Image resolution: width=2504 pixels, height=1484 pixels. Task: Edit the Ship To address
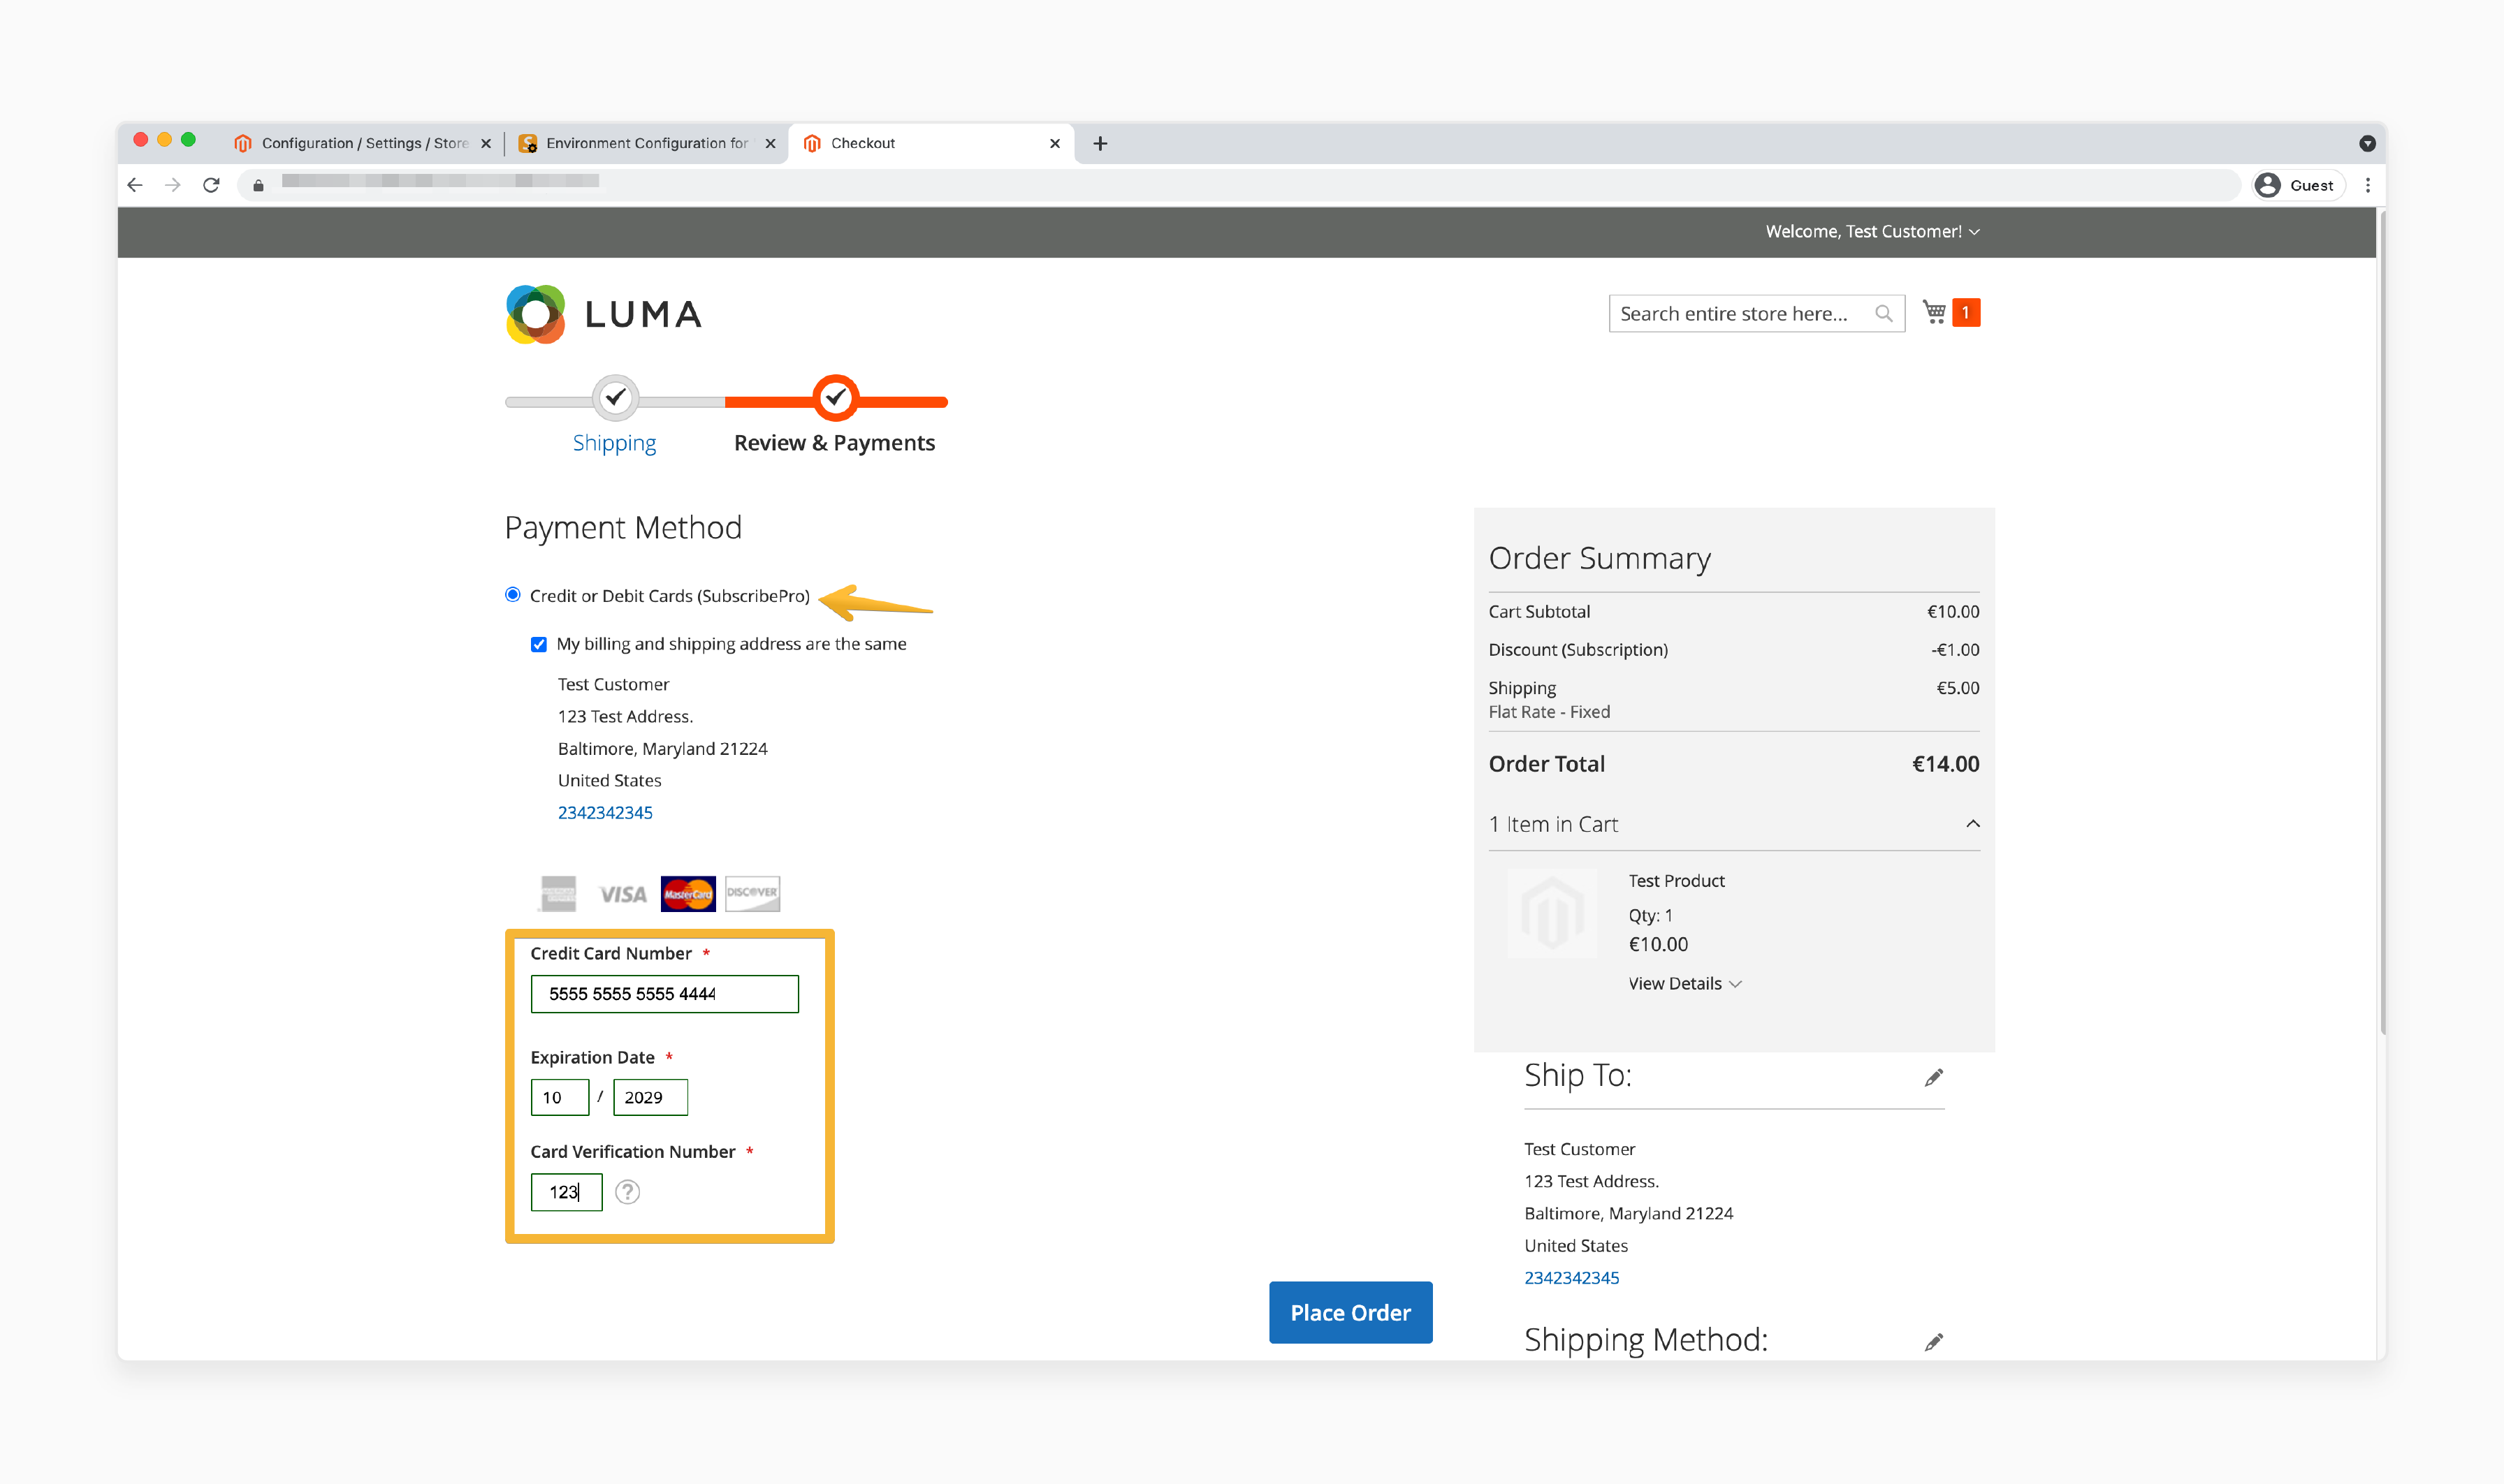pos(1932,1078)
